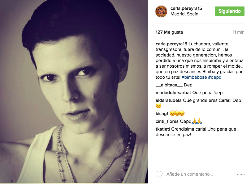Open mariadolorsarbat's profile

(173, 93)
